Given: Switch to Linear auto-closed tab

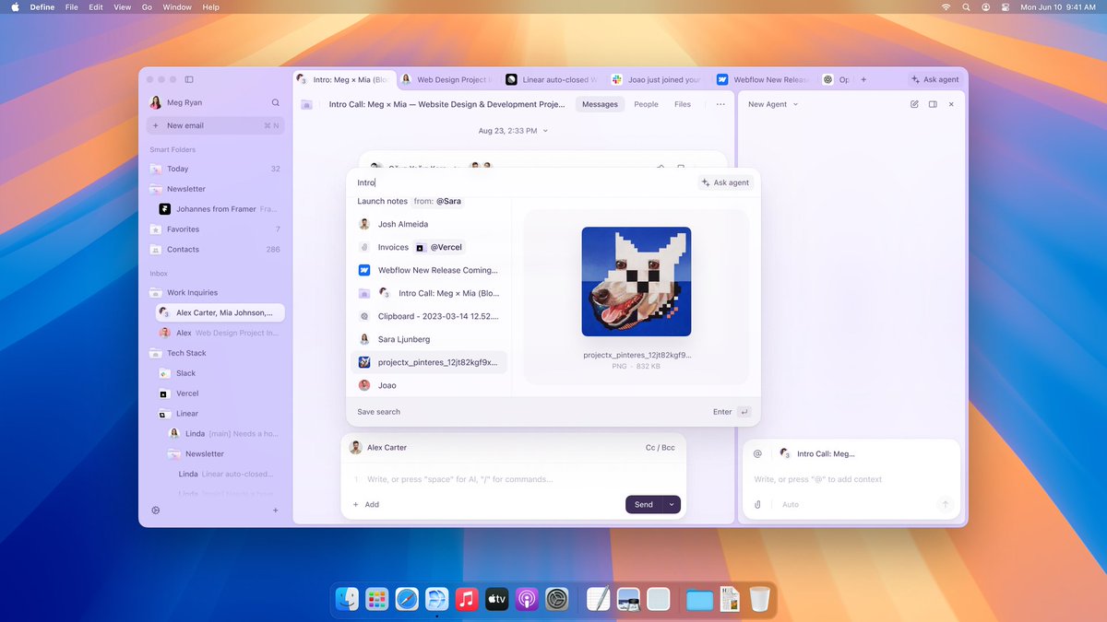Looking at the screenshot, I should tap(552, 80).
